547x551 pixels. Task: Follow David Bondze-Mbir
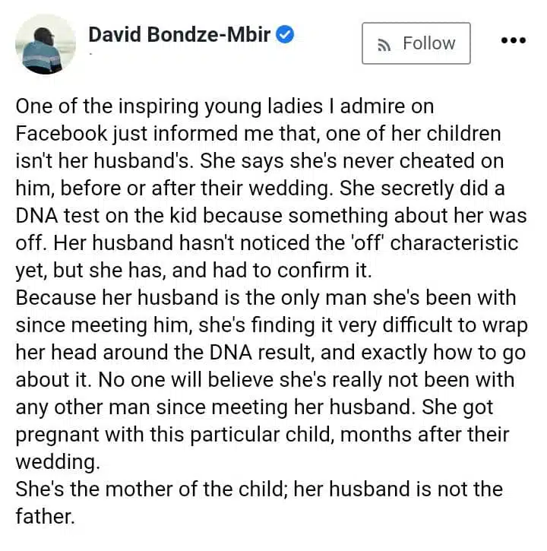tap(416, 43)
